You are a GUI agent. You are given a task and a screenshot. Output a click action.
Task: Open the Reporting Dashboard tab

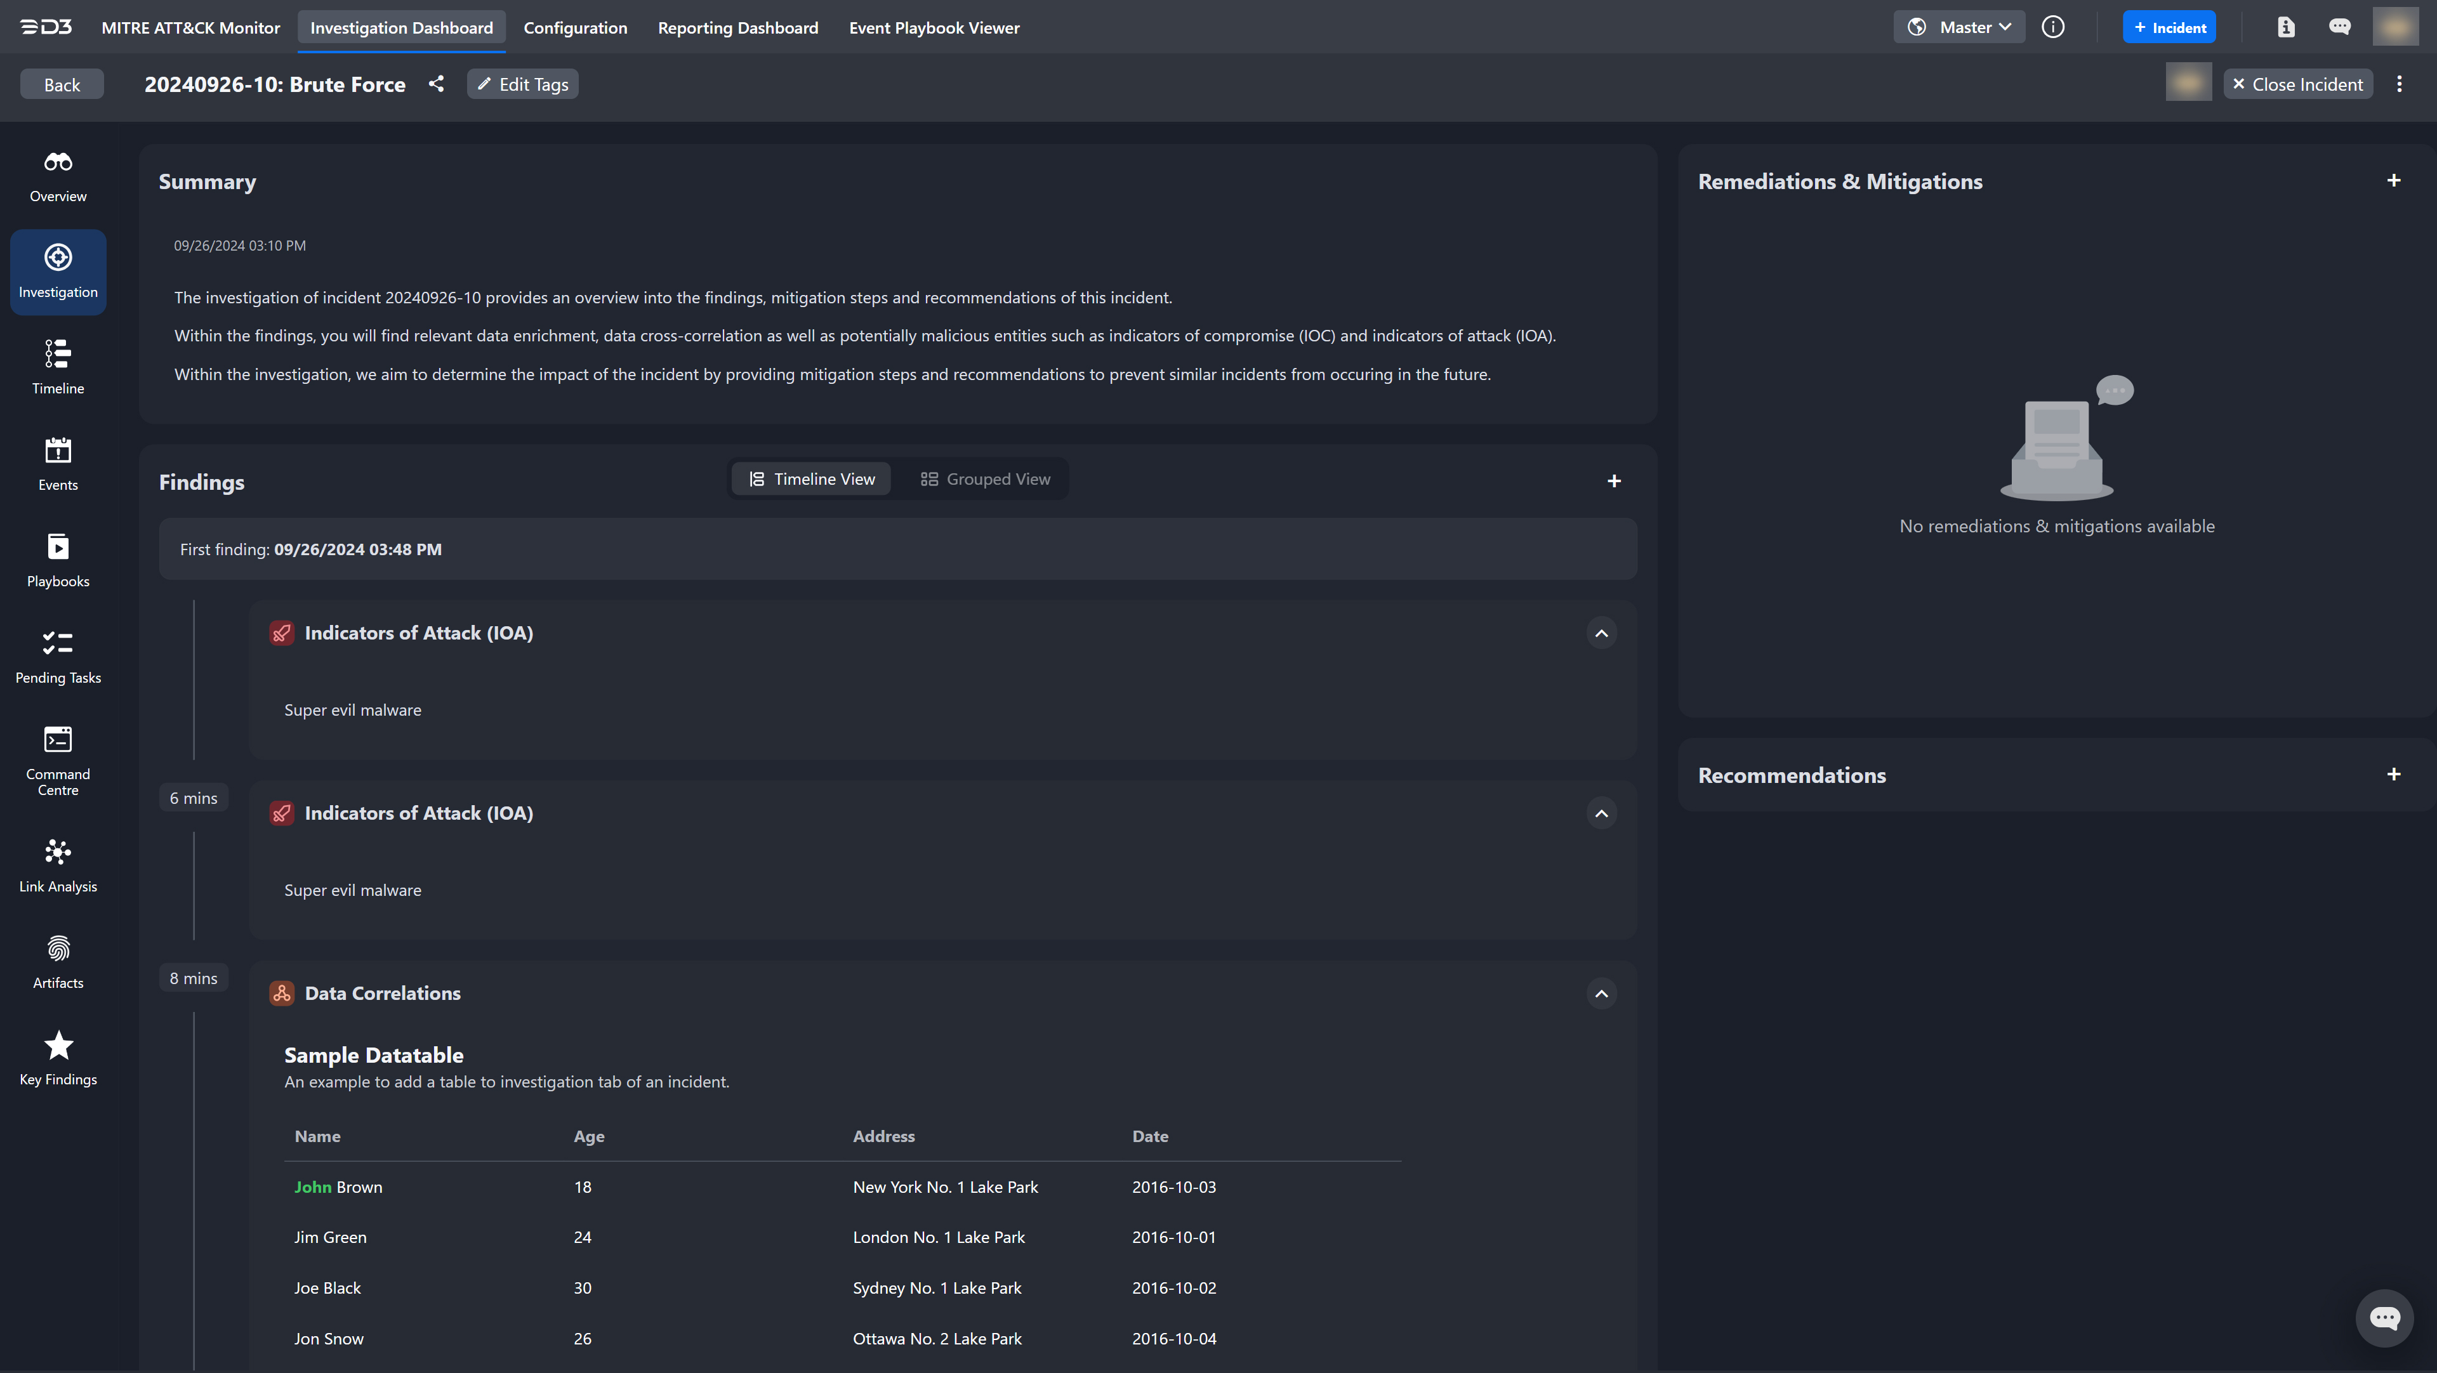(738, 27)
